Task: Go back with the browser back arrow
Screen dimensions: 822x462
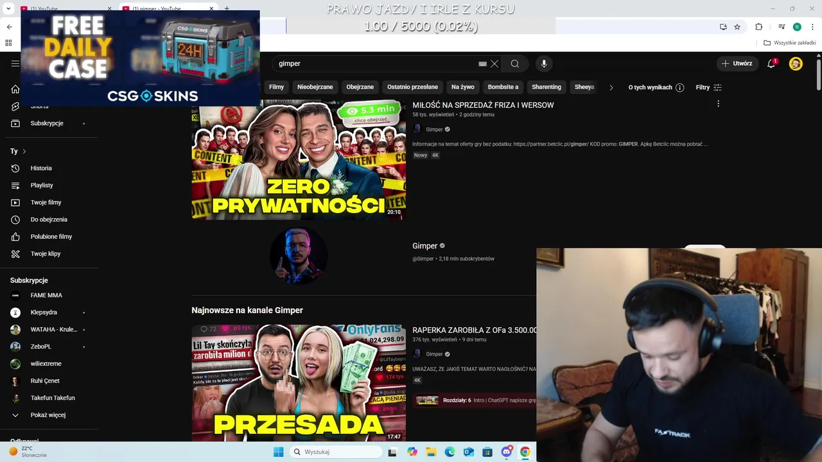Action: (x=9, y=27)
